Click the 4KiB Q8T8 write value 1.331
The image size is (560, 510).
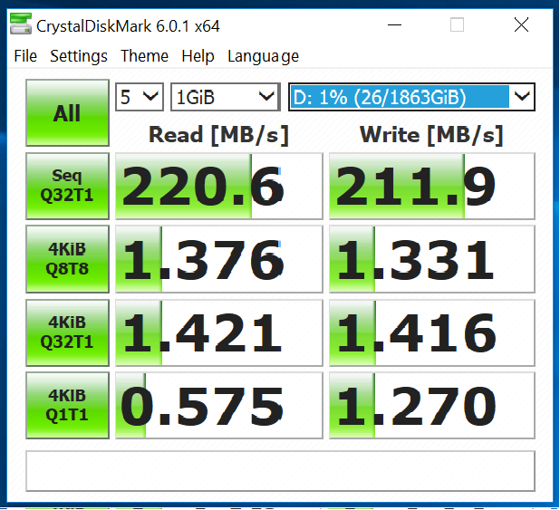click(432, 259)
